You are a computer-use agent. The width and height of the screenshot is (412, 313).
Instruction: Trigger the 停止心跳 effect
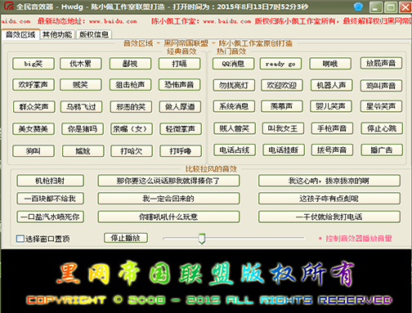[382, 128]
